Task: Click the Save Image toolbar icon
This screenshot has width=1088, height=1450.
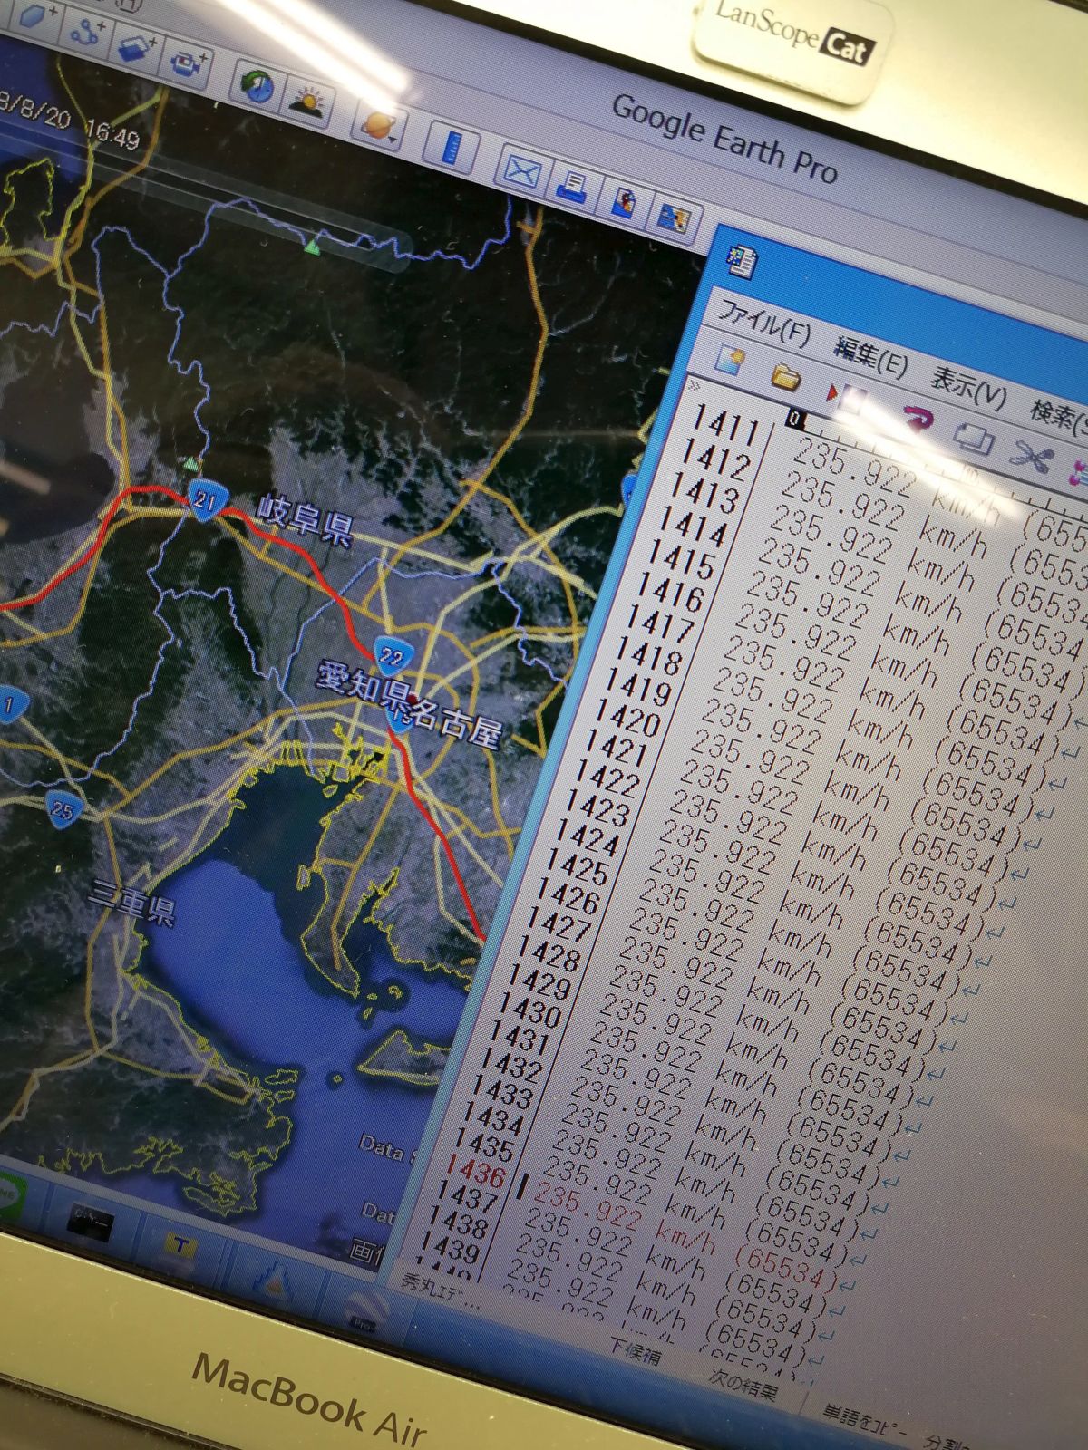Action: [623, 201]
